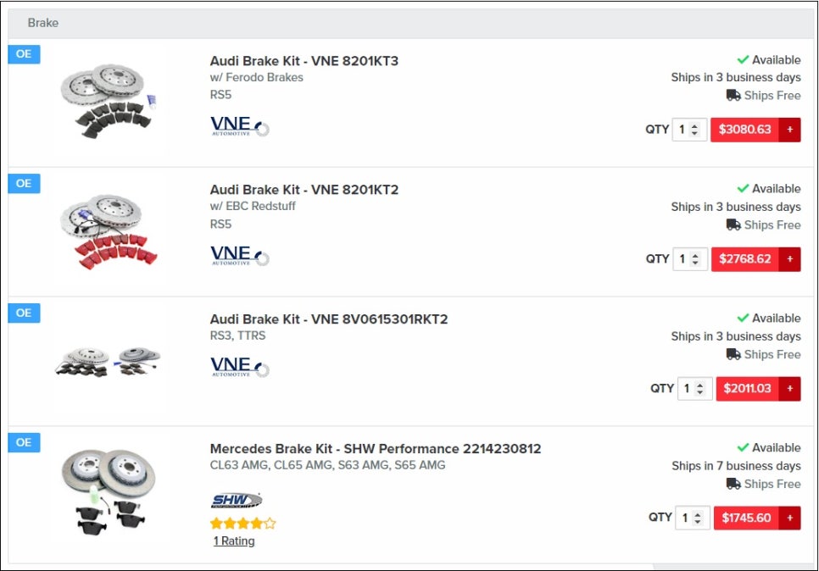Adjust quantity stepper for 8201KT2 kit

point(695,259)
